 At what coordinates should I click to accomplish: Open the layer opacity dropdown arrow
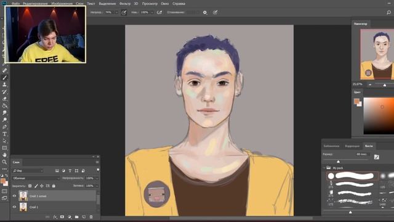pos(97,178)
